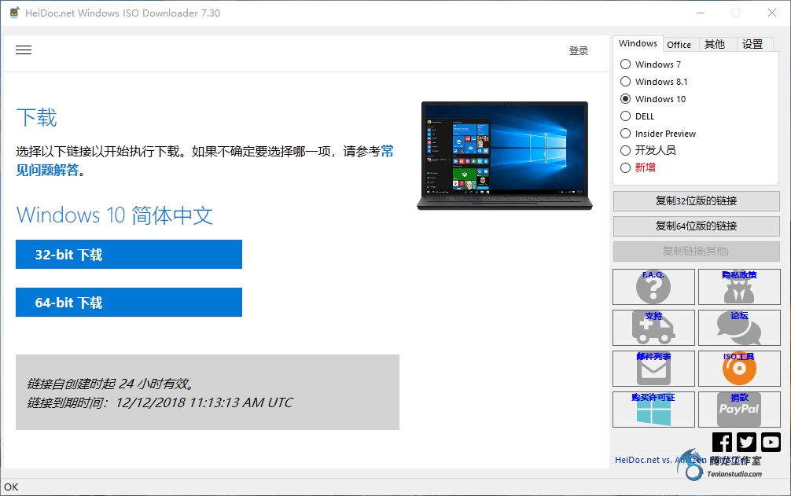Viewport: 791px width, 496px height.
Task: Click the OK status bar text
Action: pos(11,487)
